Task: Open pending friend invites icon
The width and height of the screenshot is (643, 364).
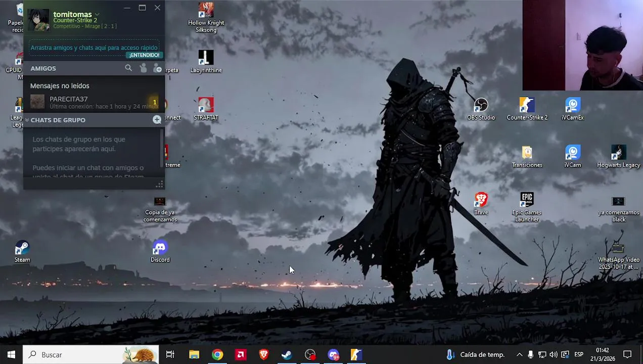Action: [143, 68]
